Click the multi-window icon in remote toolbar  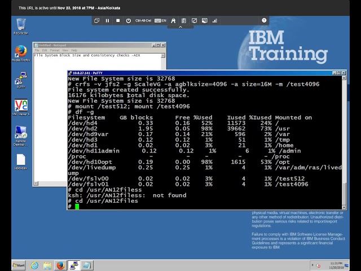coord(96,21)
